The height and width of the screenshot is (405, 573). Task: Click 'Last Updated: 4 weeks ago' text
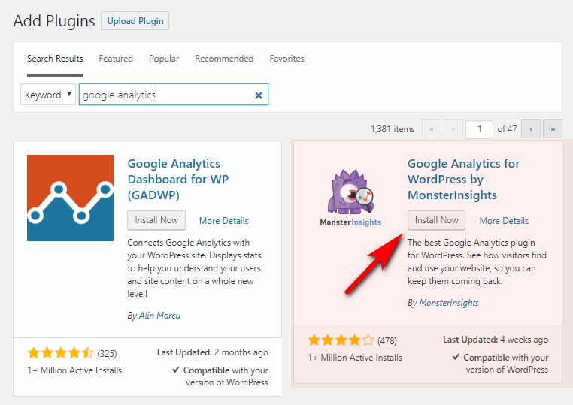click(496, 340)
